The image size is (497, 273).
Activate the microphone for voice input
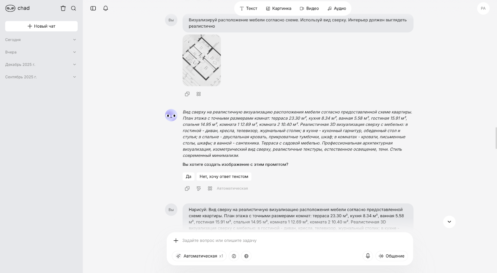tap(367, 256)
